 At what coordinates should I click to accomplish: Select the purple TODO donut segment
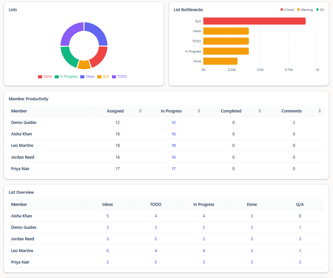point(70,33)
